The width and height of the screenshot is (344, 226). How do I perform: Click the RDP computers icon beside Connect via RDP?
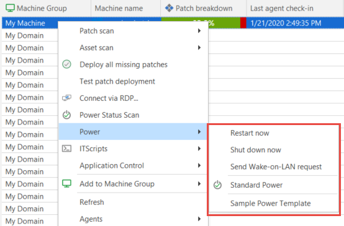(x=66, y=98)
